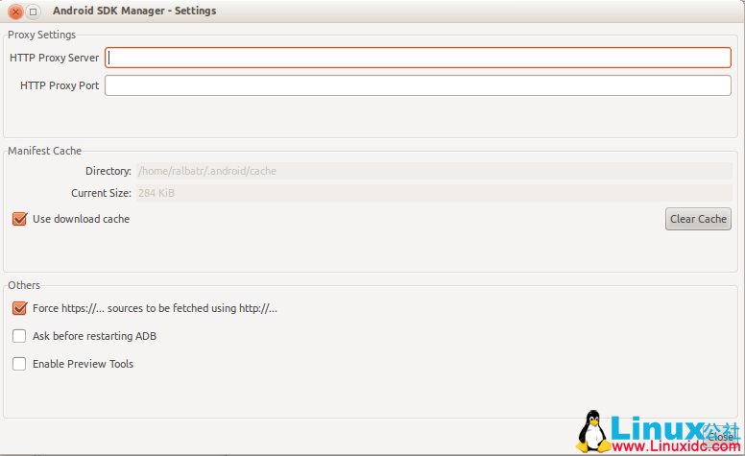Click the Use download cache label text
745x456 pixels.
[x=82, y=219]
